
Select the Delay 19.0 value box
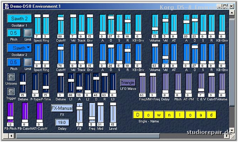click(62, 122)
